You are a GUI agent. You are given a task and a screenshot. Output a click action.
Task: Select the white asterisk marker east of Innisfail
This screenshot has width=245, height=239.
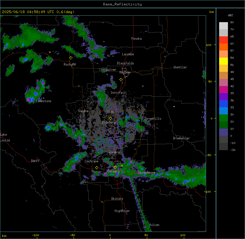(143, 86)
